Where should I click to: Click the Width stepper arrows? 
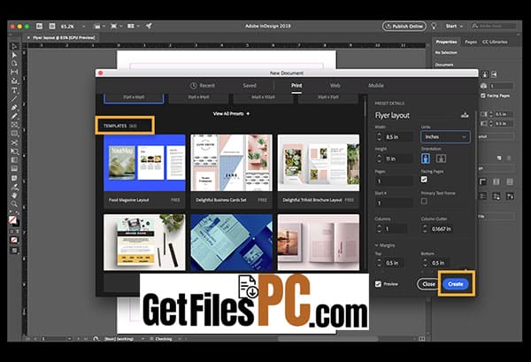[379, 137]
